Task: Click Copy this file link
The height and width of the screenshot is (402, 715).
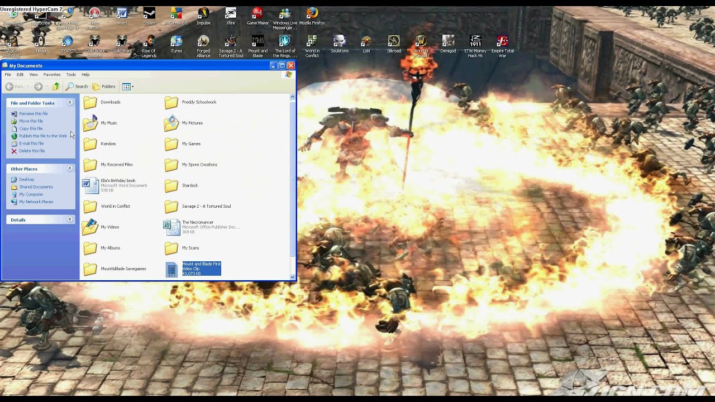Action: point(31,128)
